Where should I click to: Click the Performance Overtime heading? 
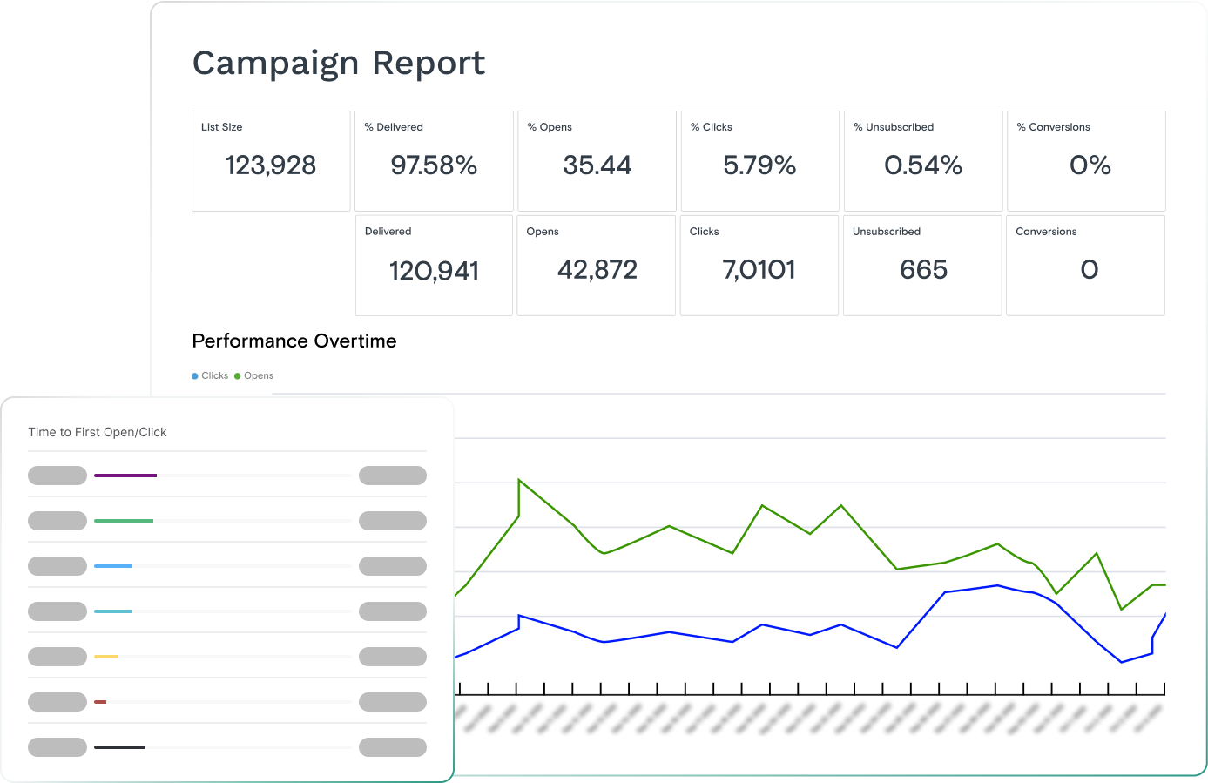[x=294, y=341]
